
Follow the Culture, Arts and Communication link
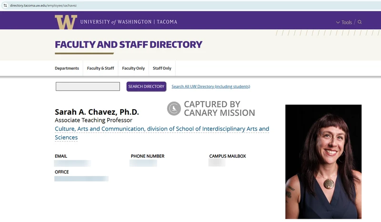click(162, 129)
